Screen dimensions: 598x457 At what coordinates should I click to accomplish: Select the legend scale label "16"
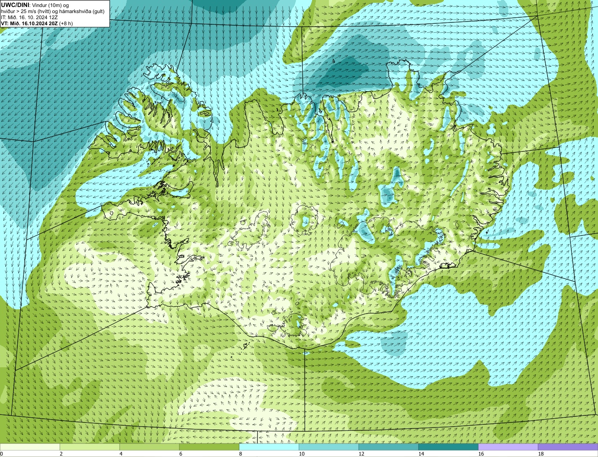(481, 454)
